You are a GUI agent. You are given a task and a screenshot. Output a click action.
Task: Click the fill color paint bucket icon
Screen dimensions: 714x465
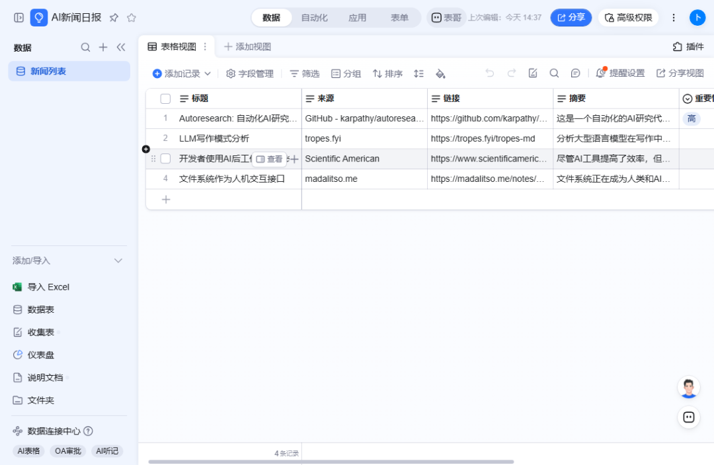pyautogui.click(x=440, y=74)
